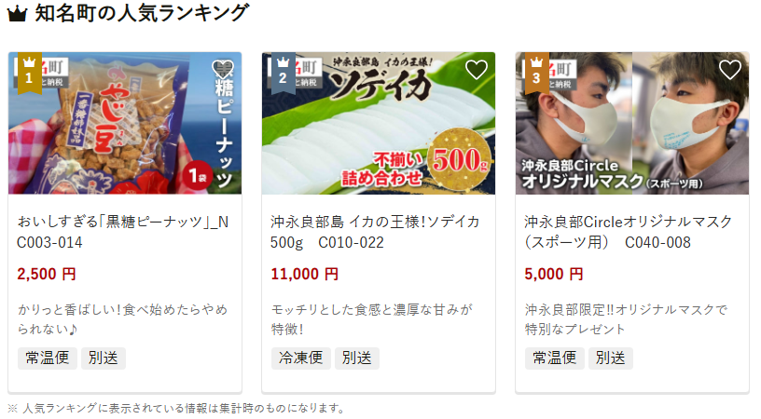Click the 2,500 円 price
Image resolution: width=761 pixels, height=419 pixels.
tap(47, 274)
